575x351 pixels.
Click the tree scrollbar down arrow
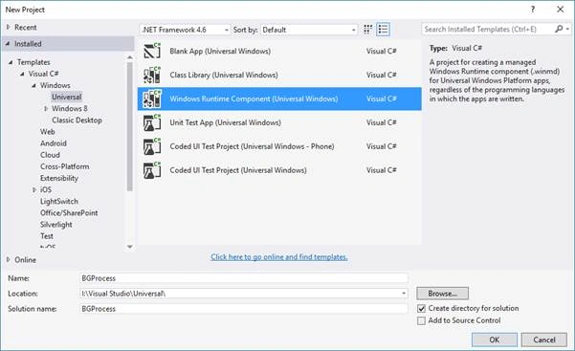coord(130,247)
